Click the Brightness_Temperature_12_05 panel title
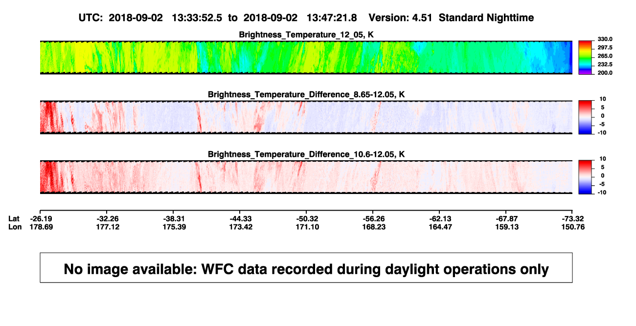The height and width of the screenshot is (326, 636). tap(306, 35)
